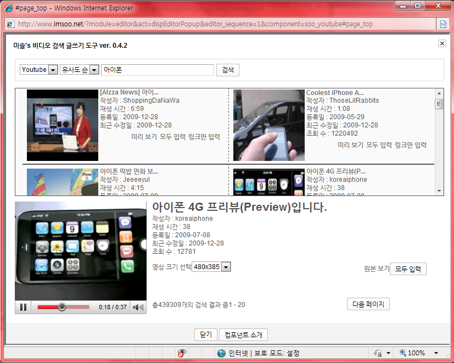
Task: Click the address bar URL
Action: tap(195, 24)
